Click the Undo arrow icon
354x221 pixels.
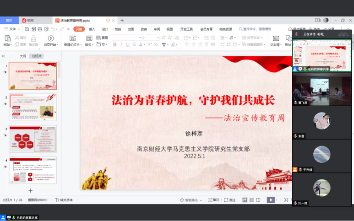(53, 29)
